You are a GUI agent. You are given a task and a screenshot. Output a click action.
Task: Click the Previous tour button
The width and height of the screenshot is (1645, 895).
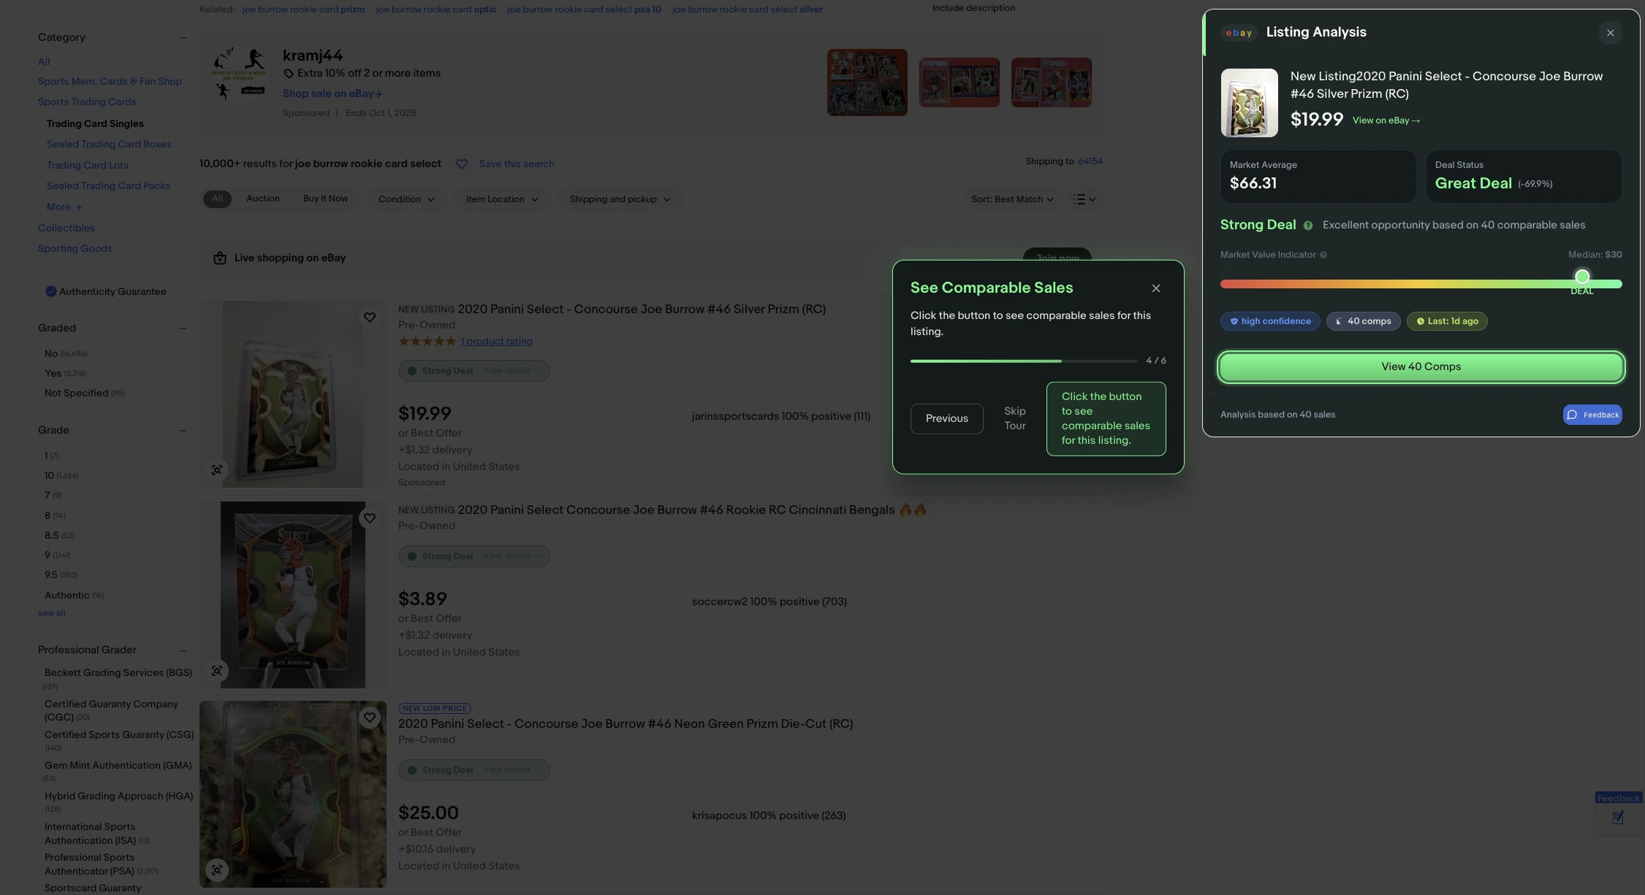click(946, 418)
